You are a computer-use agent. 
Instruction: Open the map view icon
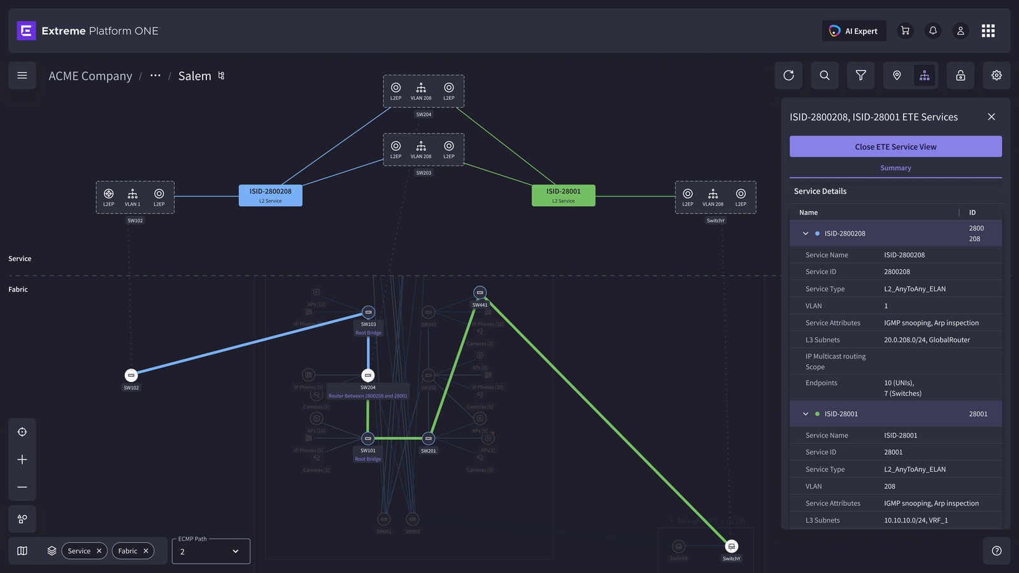pyautogui.click(x=22, y=551)
